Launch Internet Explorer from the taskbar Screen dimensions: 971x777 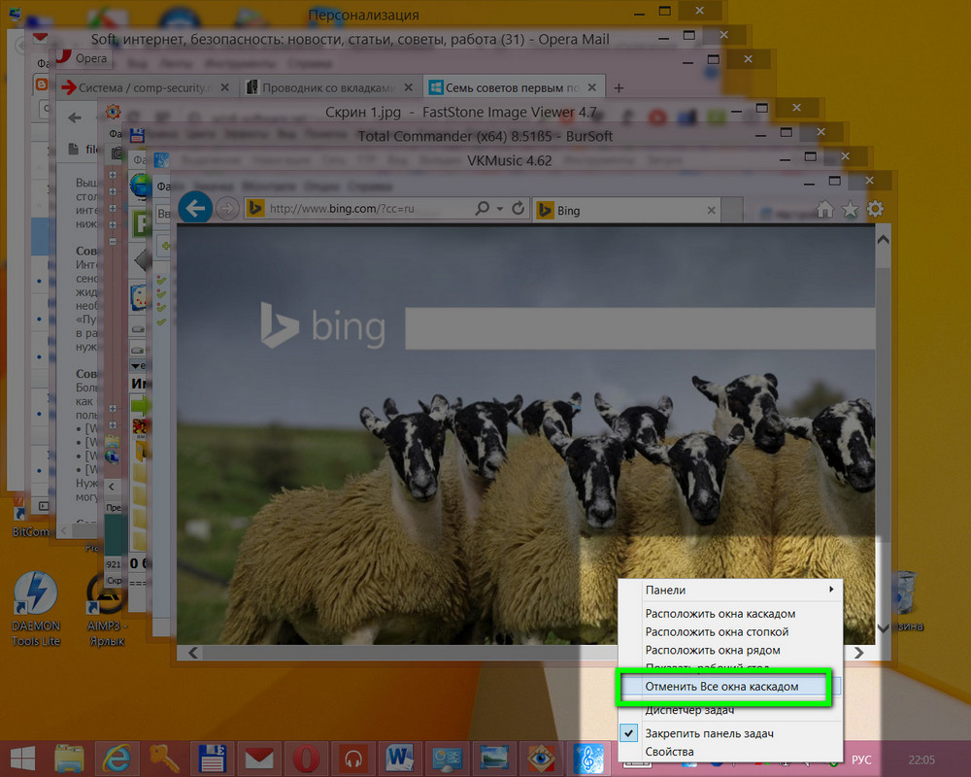(x=117, y=759)
